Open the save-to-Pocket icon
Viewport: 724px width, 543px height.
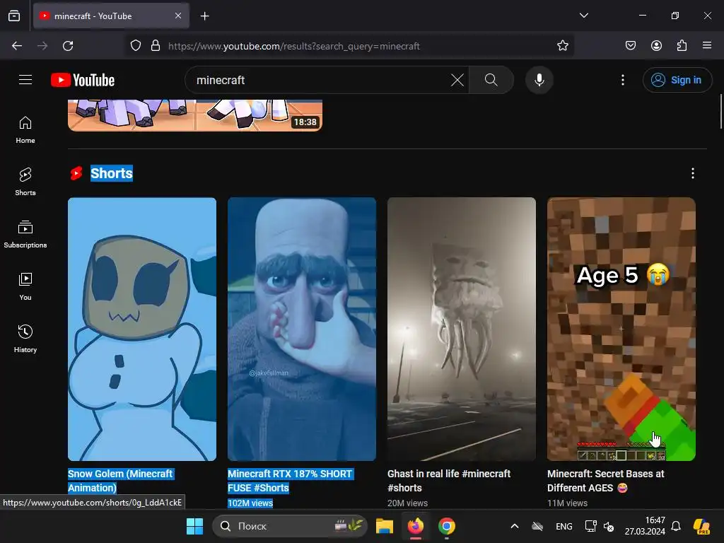click(630, 45)
